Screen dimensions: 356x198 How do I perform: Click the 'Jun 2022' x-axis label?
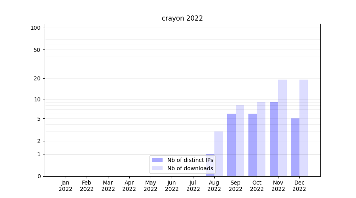pos(172,186)
